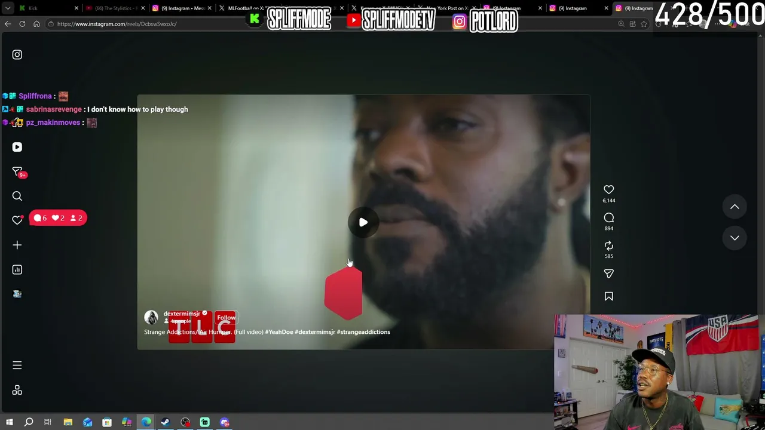This screenshot has width=765, height=430.
Task: Open the dashboard chart icon in the sidebar
Action: tap(17, 270)
